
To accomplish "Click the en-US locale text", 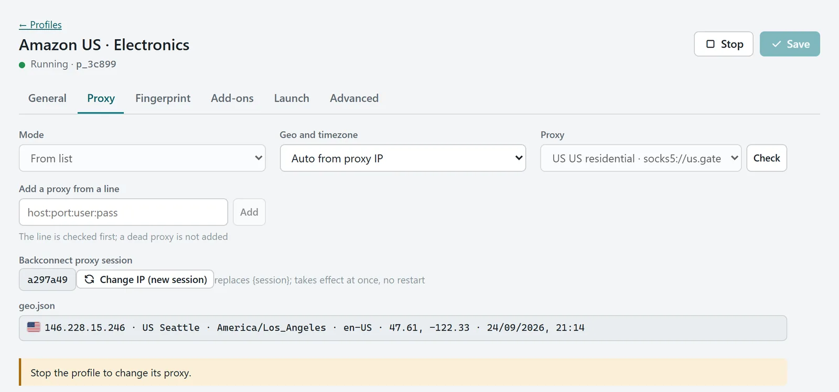I will point(358,328).
